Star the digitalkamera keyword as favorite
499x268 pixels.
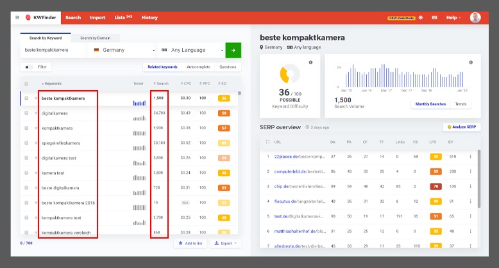35,113
